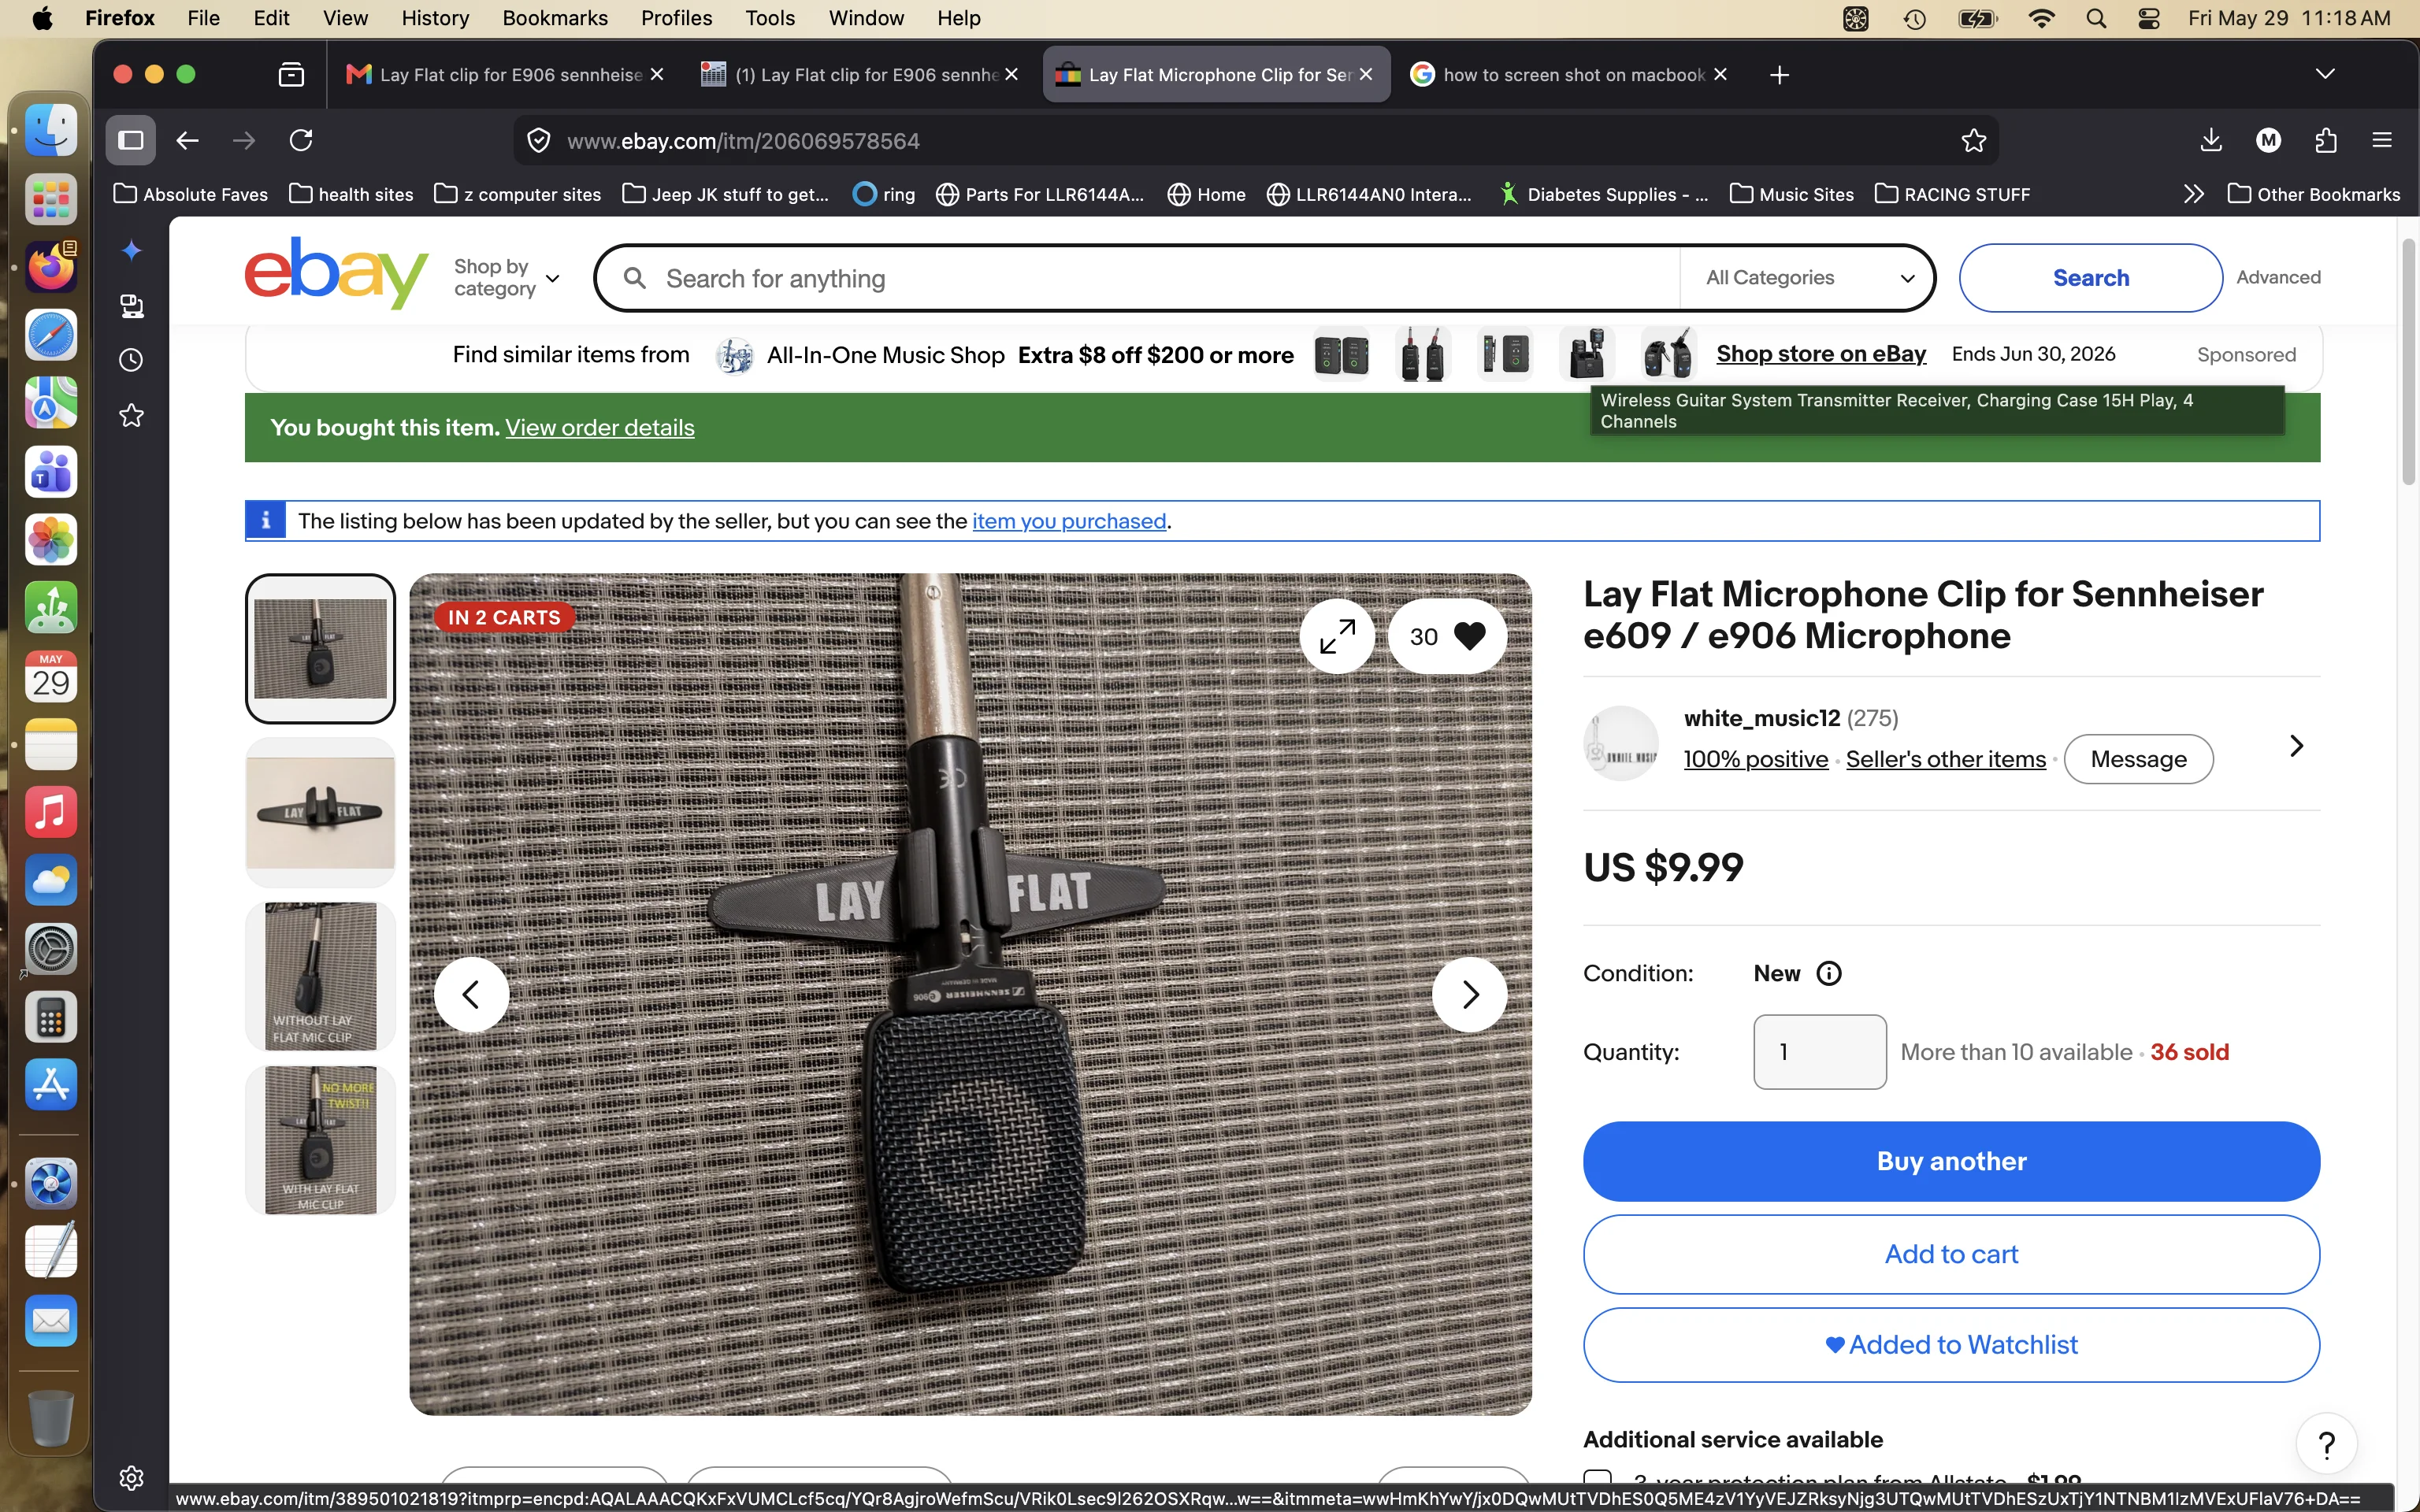Click the Quantity input box

1819,1052
